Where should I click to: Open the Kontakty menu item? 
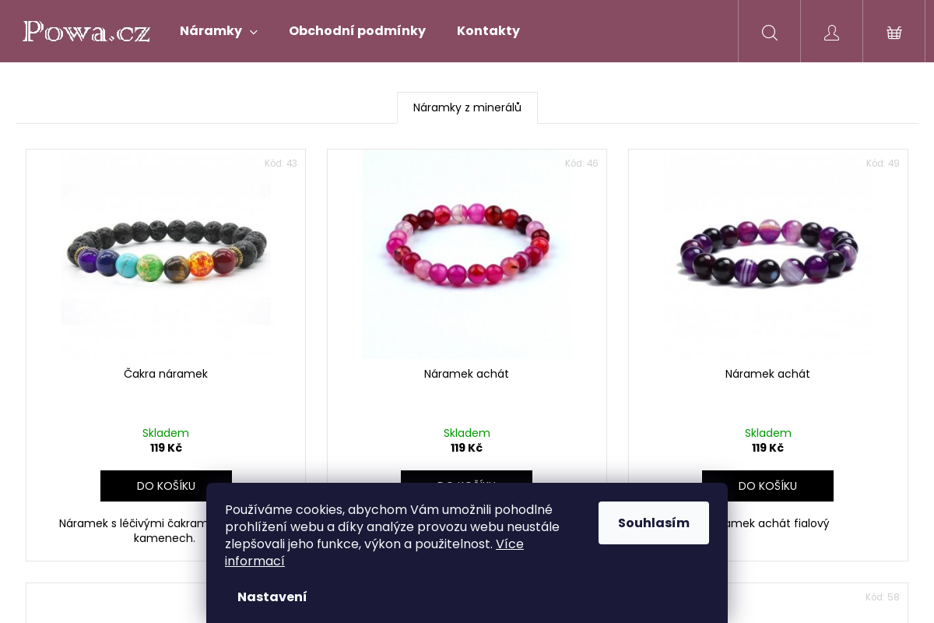click(x=488, y=31)
